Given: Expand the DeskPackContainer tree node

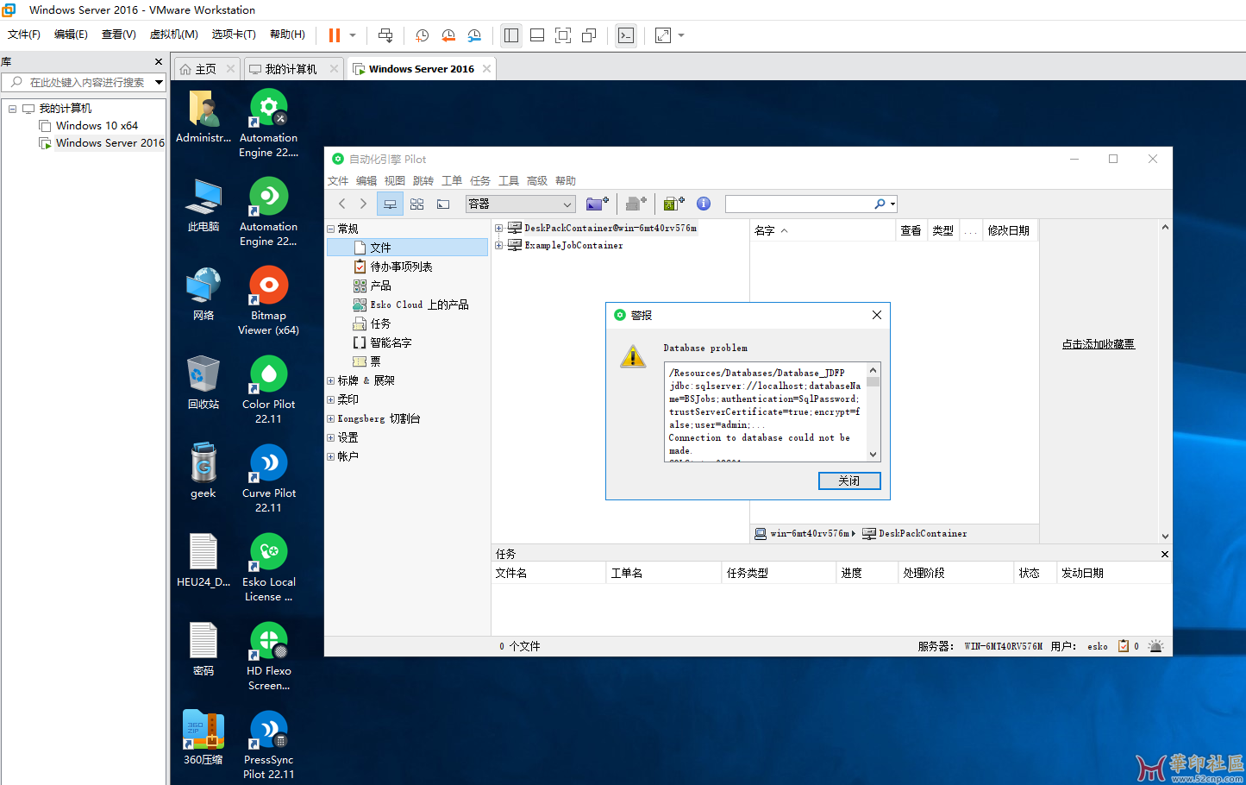Looking at the screenshot, I should pyautogui.click(x=498, y=228).
